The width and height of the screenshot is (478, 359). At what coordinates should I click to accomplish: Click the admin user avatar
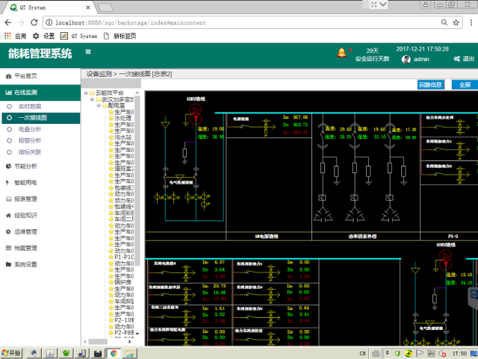point(406,59)
